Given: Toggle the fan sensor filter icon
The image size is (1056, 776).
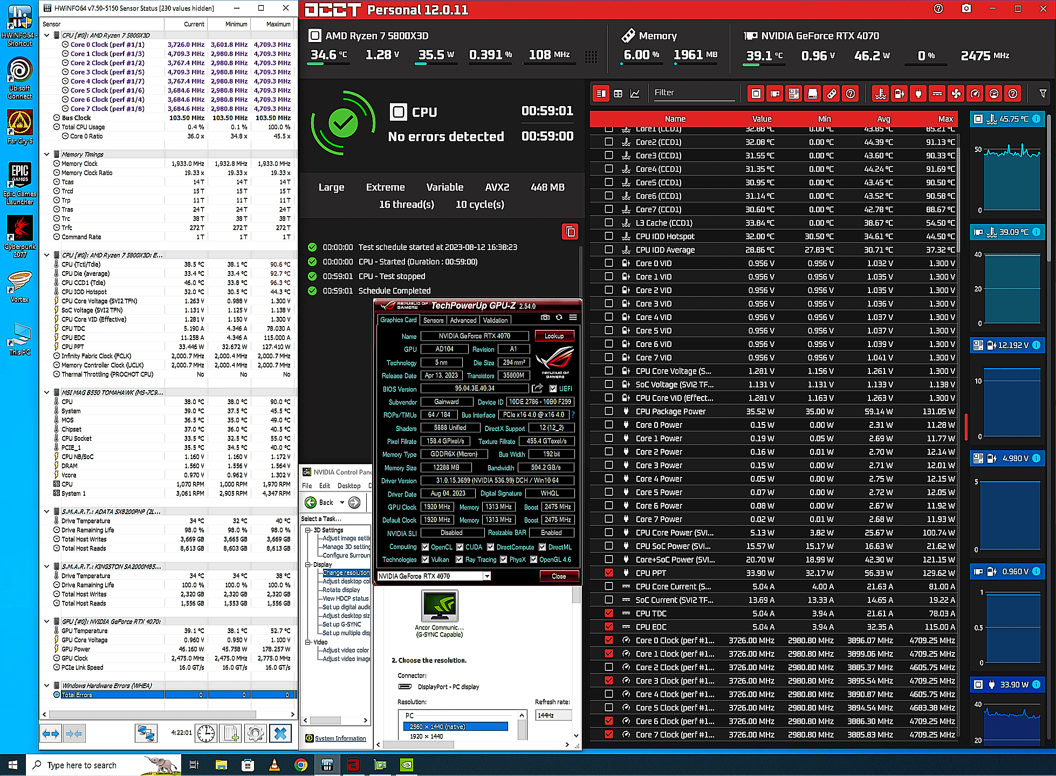Looking at the screenshot, I should tap(956, 94).
